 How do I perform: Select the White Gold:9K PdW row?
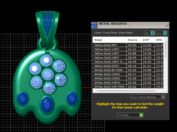click(x=128, y=70)
